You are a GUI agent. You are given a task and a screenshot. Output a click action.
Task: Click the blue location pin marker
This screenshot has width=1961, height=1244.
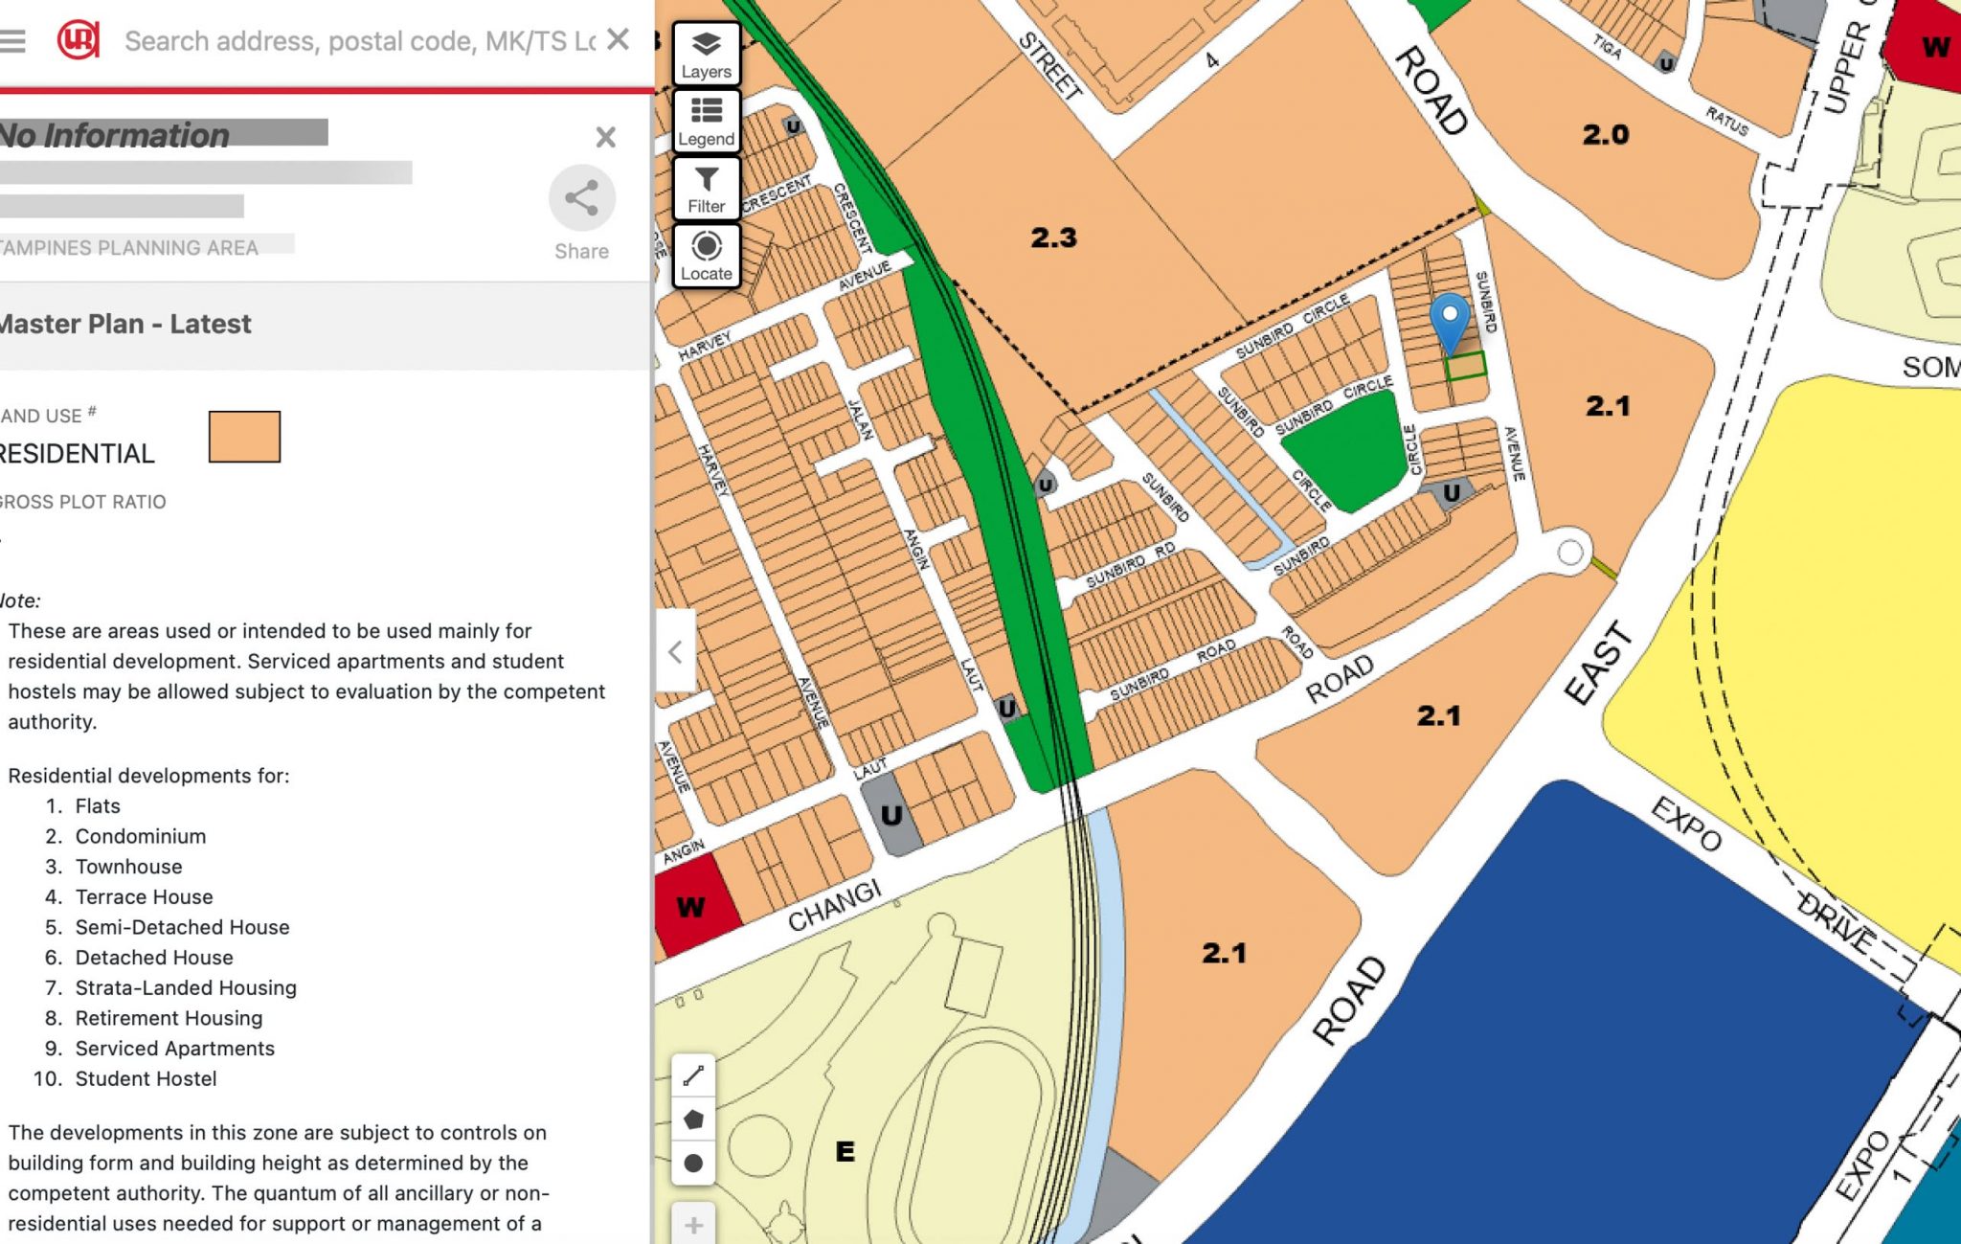click(1449, 319)
